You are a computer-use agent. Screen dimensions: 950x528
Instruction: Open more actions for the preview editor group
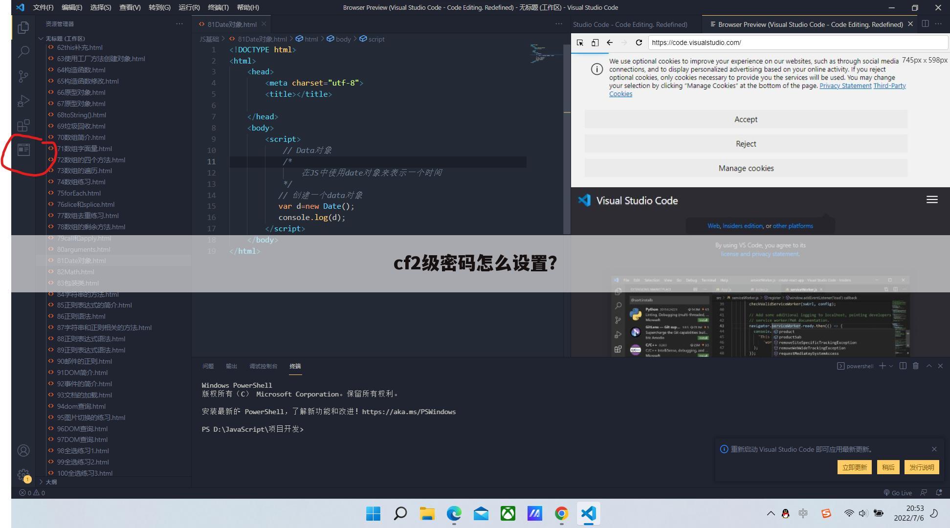click(x=938, y=24)
